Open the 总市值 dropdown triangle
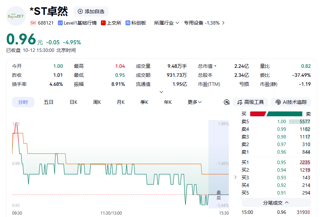The width and height of the screenshot is (320, 217). (215, 66)
